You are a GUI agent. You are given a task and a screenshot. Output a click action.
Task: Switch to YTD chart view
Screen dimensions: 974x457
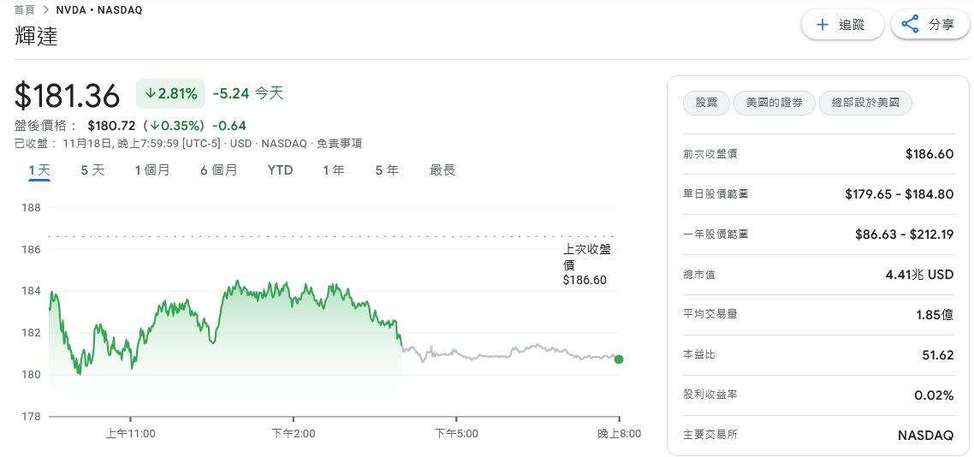point(280,170)
